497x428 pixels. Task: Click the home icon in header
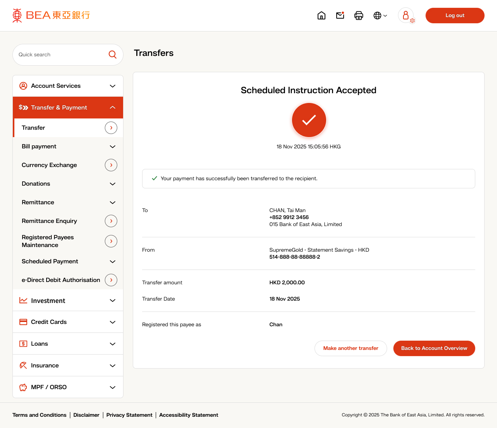pos(321,16)
